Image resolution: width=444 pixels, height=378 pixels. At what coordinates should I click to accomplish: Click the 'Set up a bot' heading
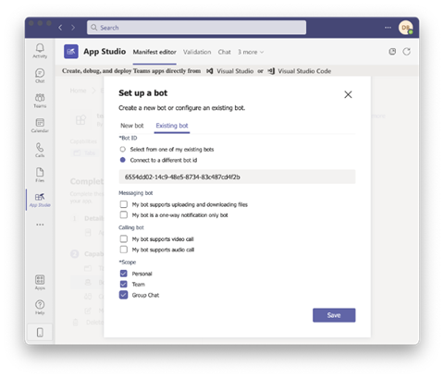[143, 93]
